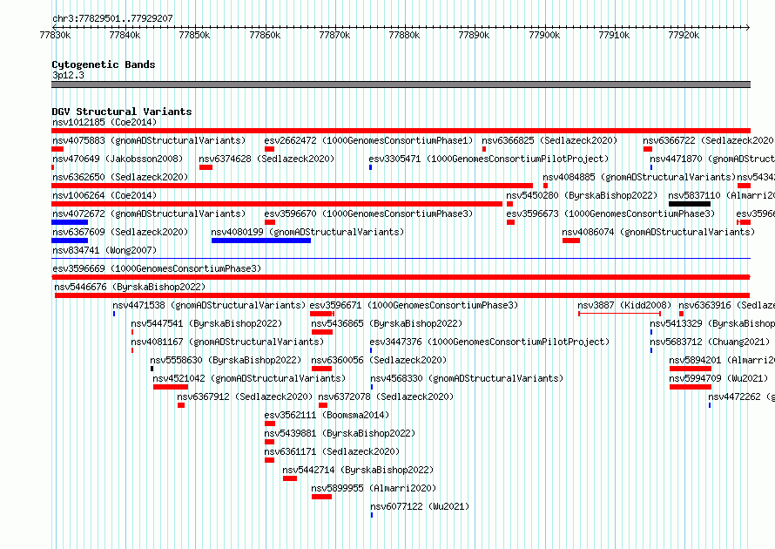775x549 pixels.
Task: Open nsv6362650 (Sedlazeck2020) label
Action: [120, 177]
